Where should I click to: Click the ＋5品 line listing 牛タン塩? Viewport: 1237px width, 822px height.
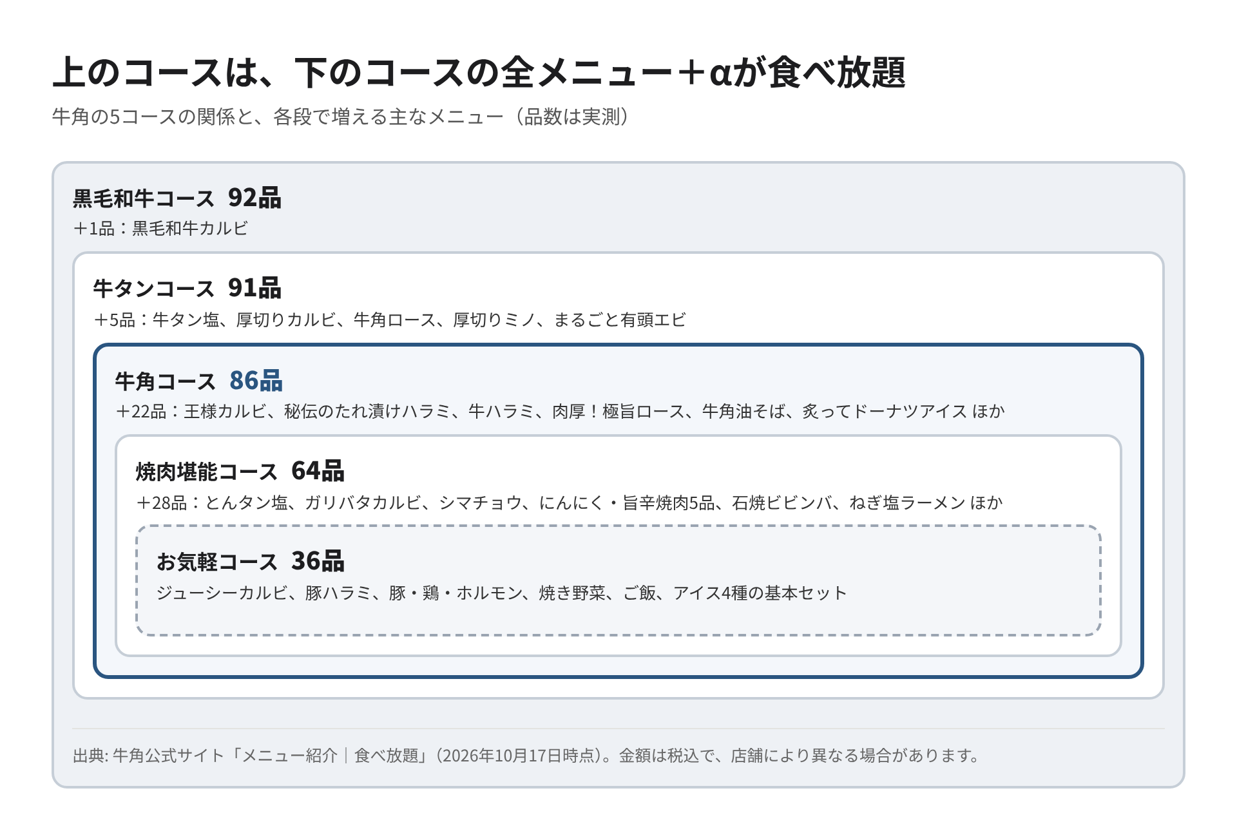[390, 320]
